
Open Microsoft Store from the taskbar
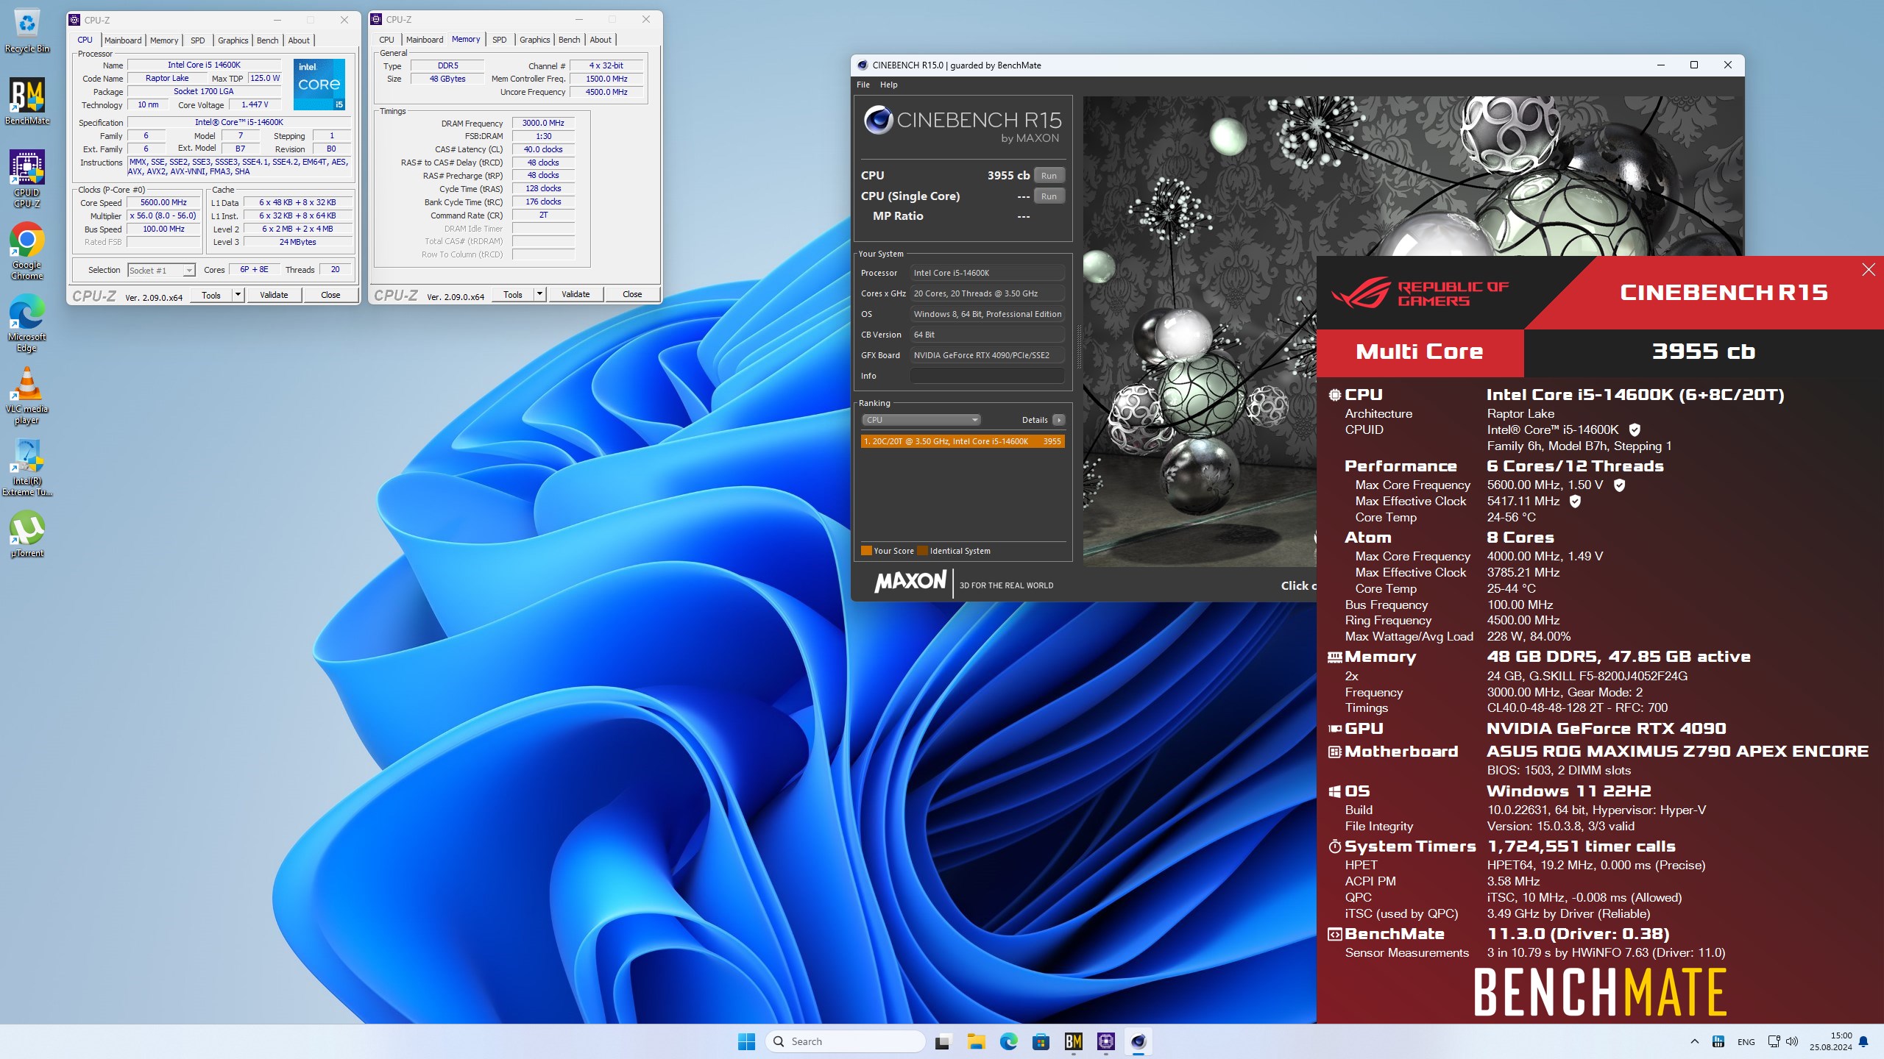tap(1041, 1041)
